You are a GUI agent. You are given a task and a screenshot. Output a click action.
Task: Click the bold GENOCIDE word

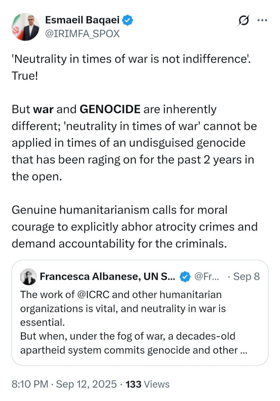click(x=110, y=109)
